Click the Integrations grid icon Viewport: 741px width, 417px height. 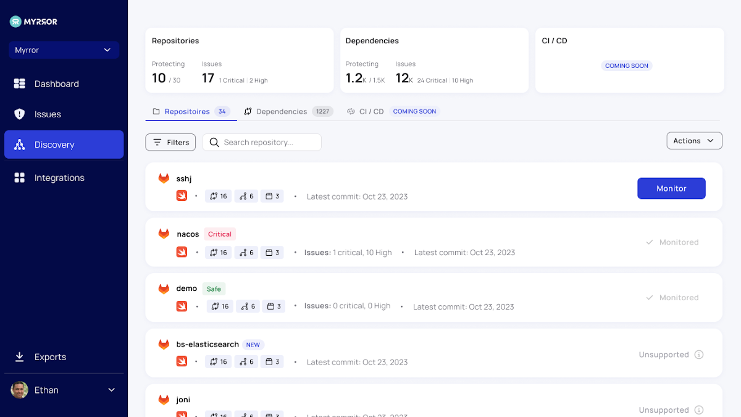(20, 178)
